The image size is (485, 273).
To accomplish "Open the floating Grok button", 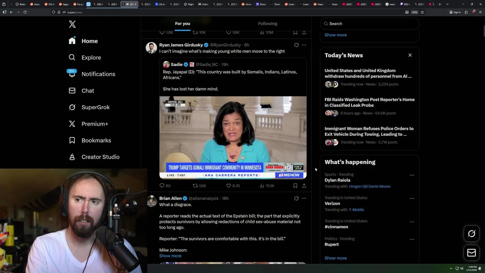I will coord(471,234).
